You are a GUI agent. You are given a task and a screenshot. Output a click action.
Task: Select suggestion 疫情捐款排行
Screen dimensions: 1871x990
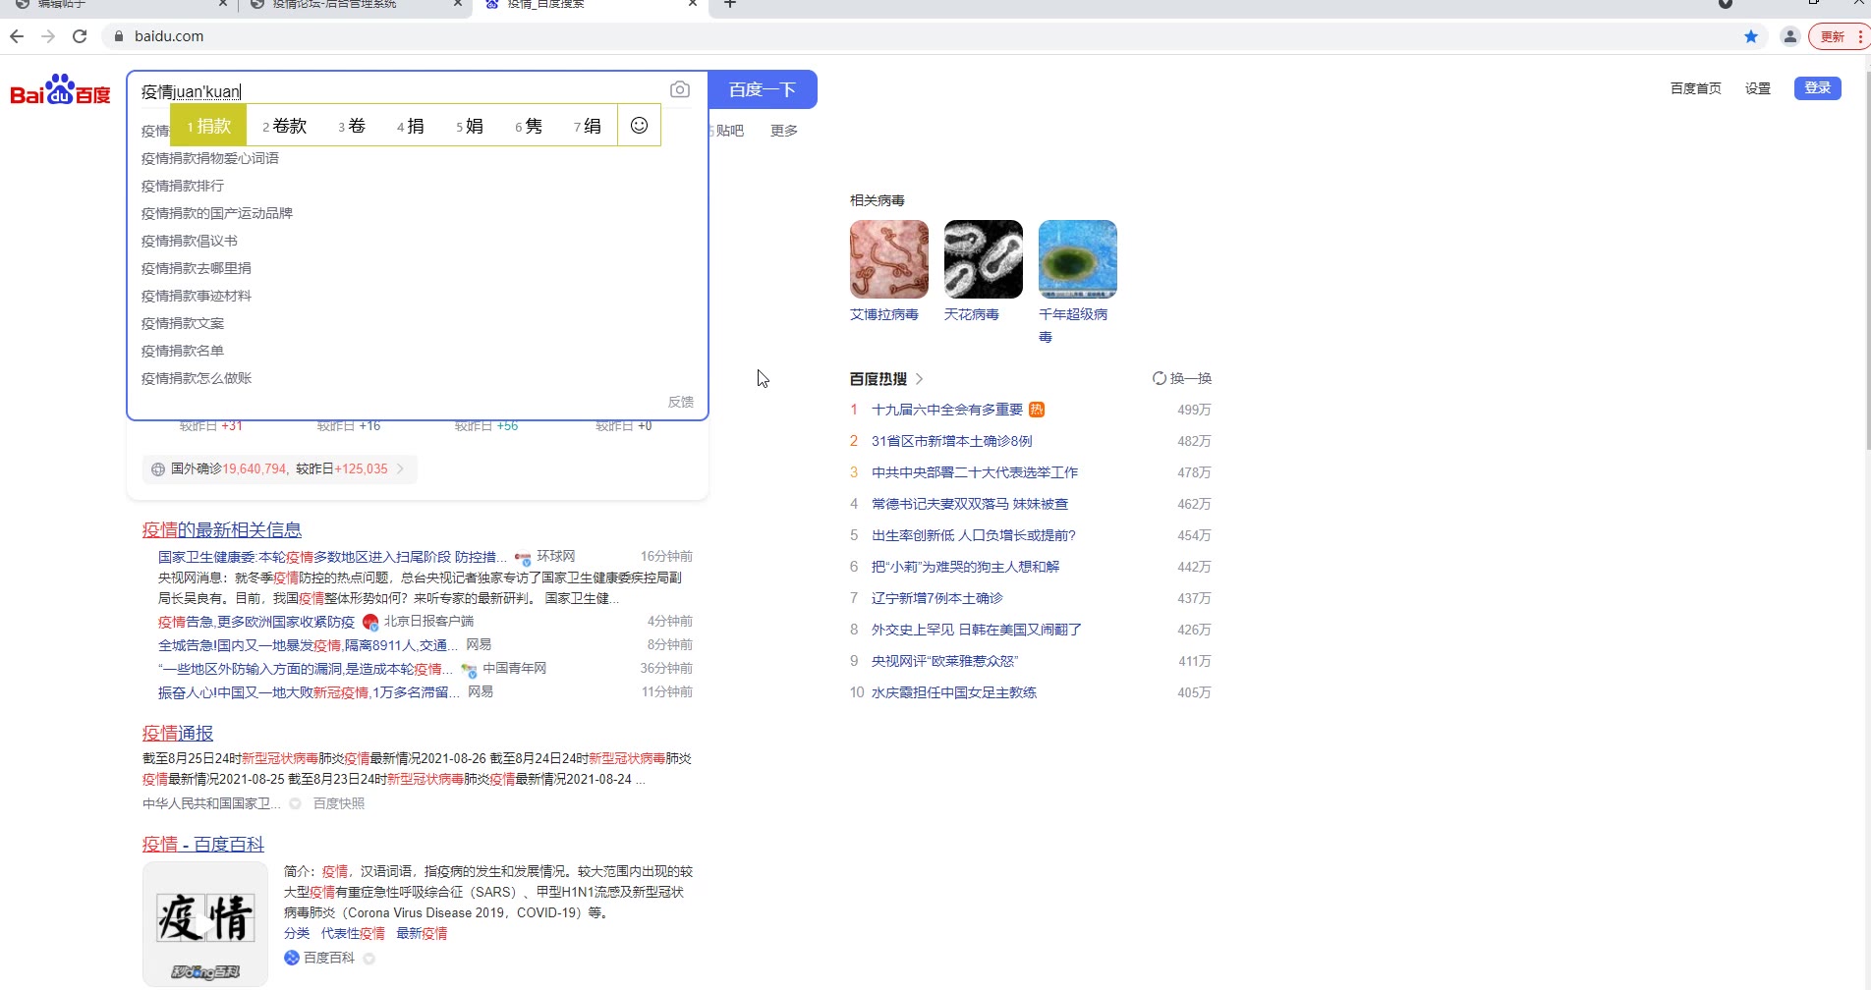click(x=183, y=186)
